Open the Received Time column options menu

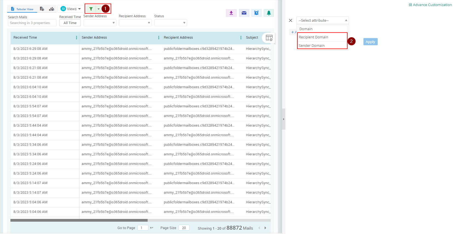click(76, 38)
